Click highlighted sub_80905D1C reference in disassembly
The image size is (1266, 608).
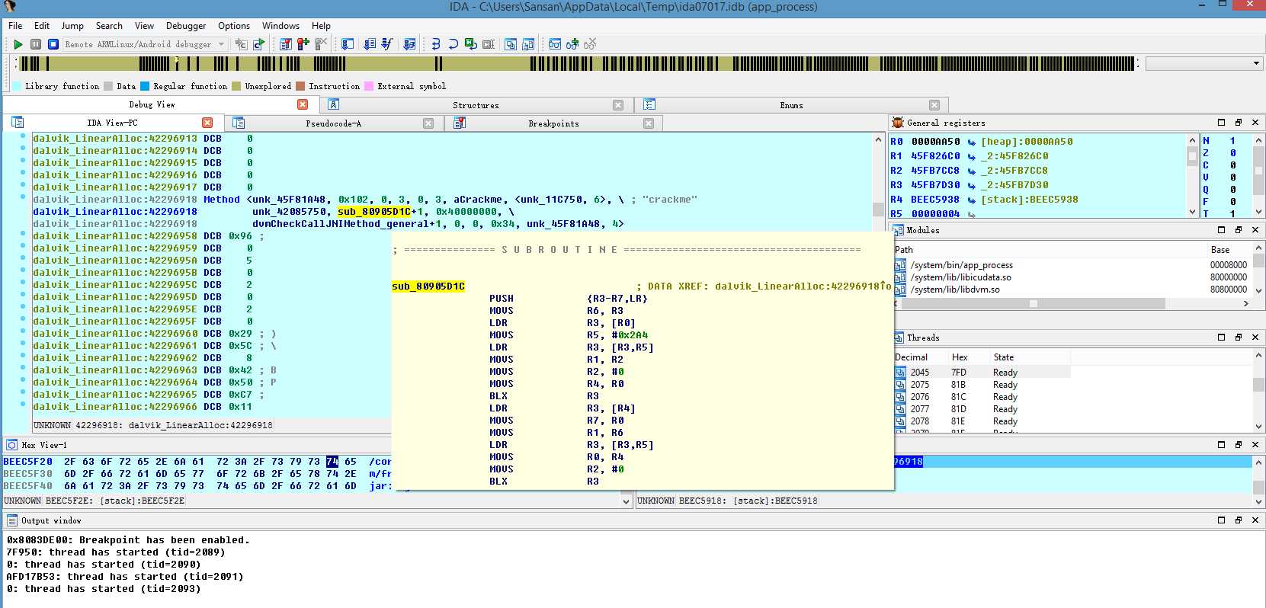[373, 212]
